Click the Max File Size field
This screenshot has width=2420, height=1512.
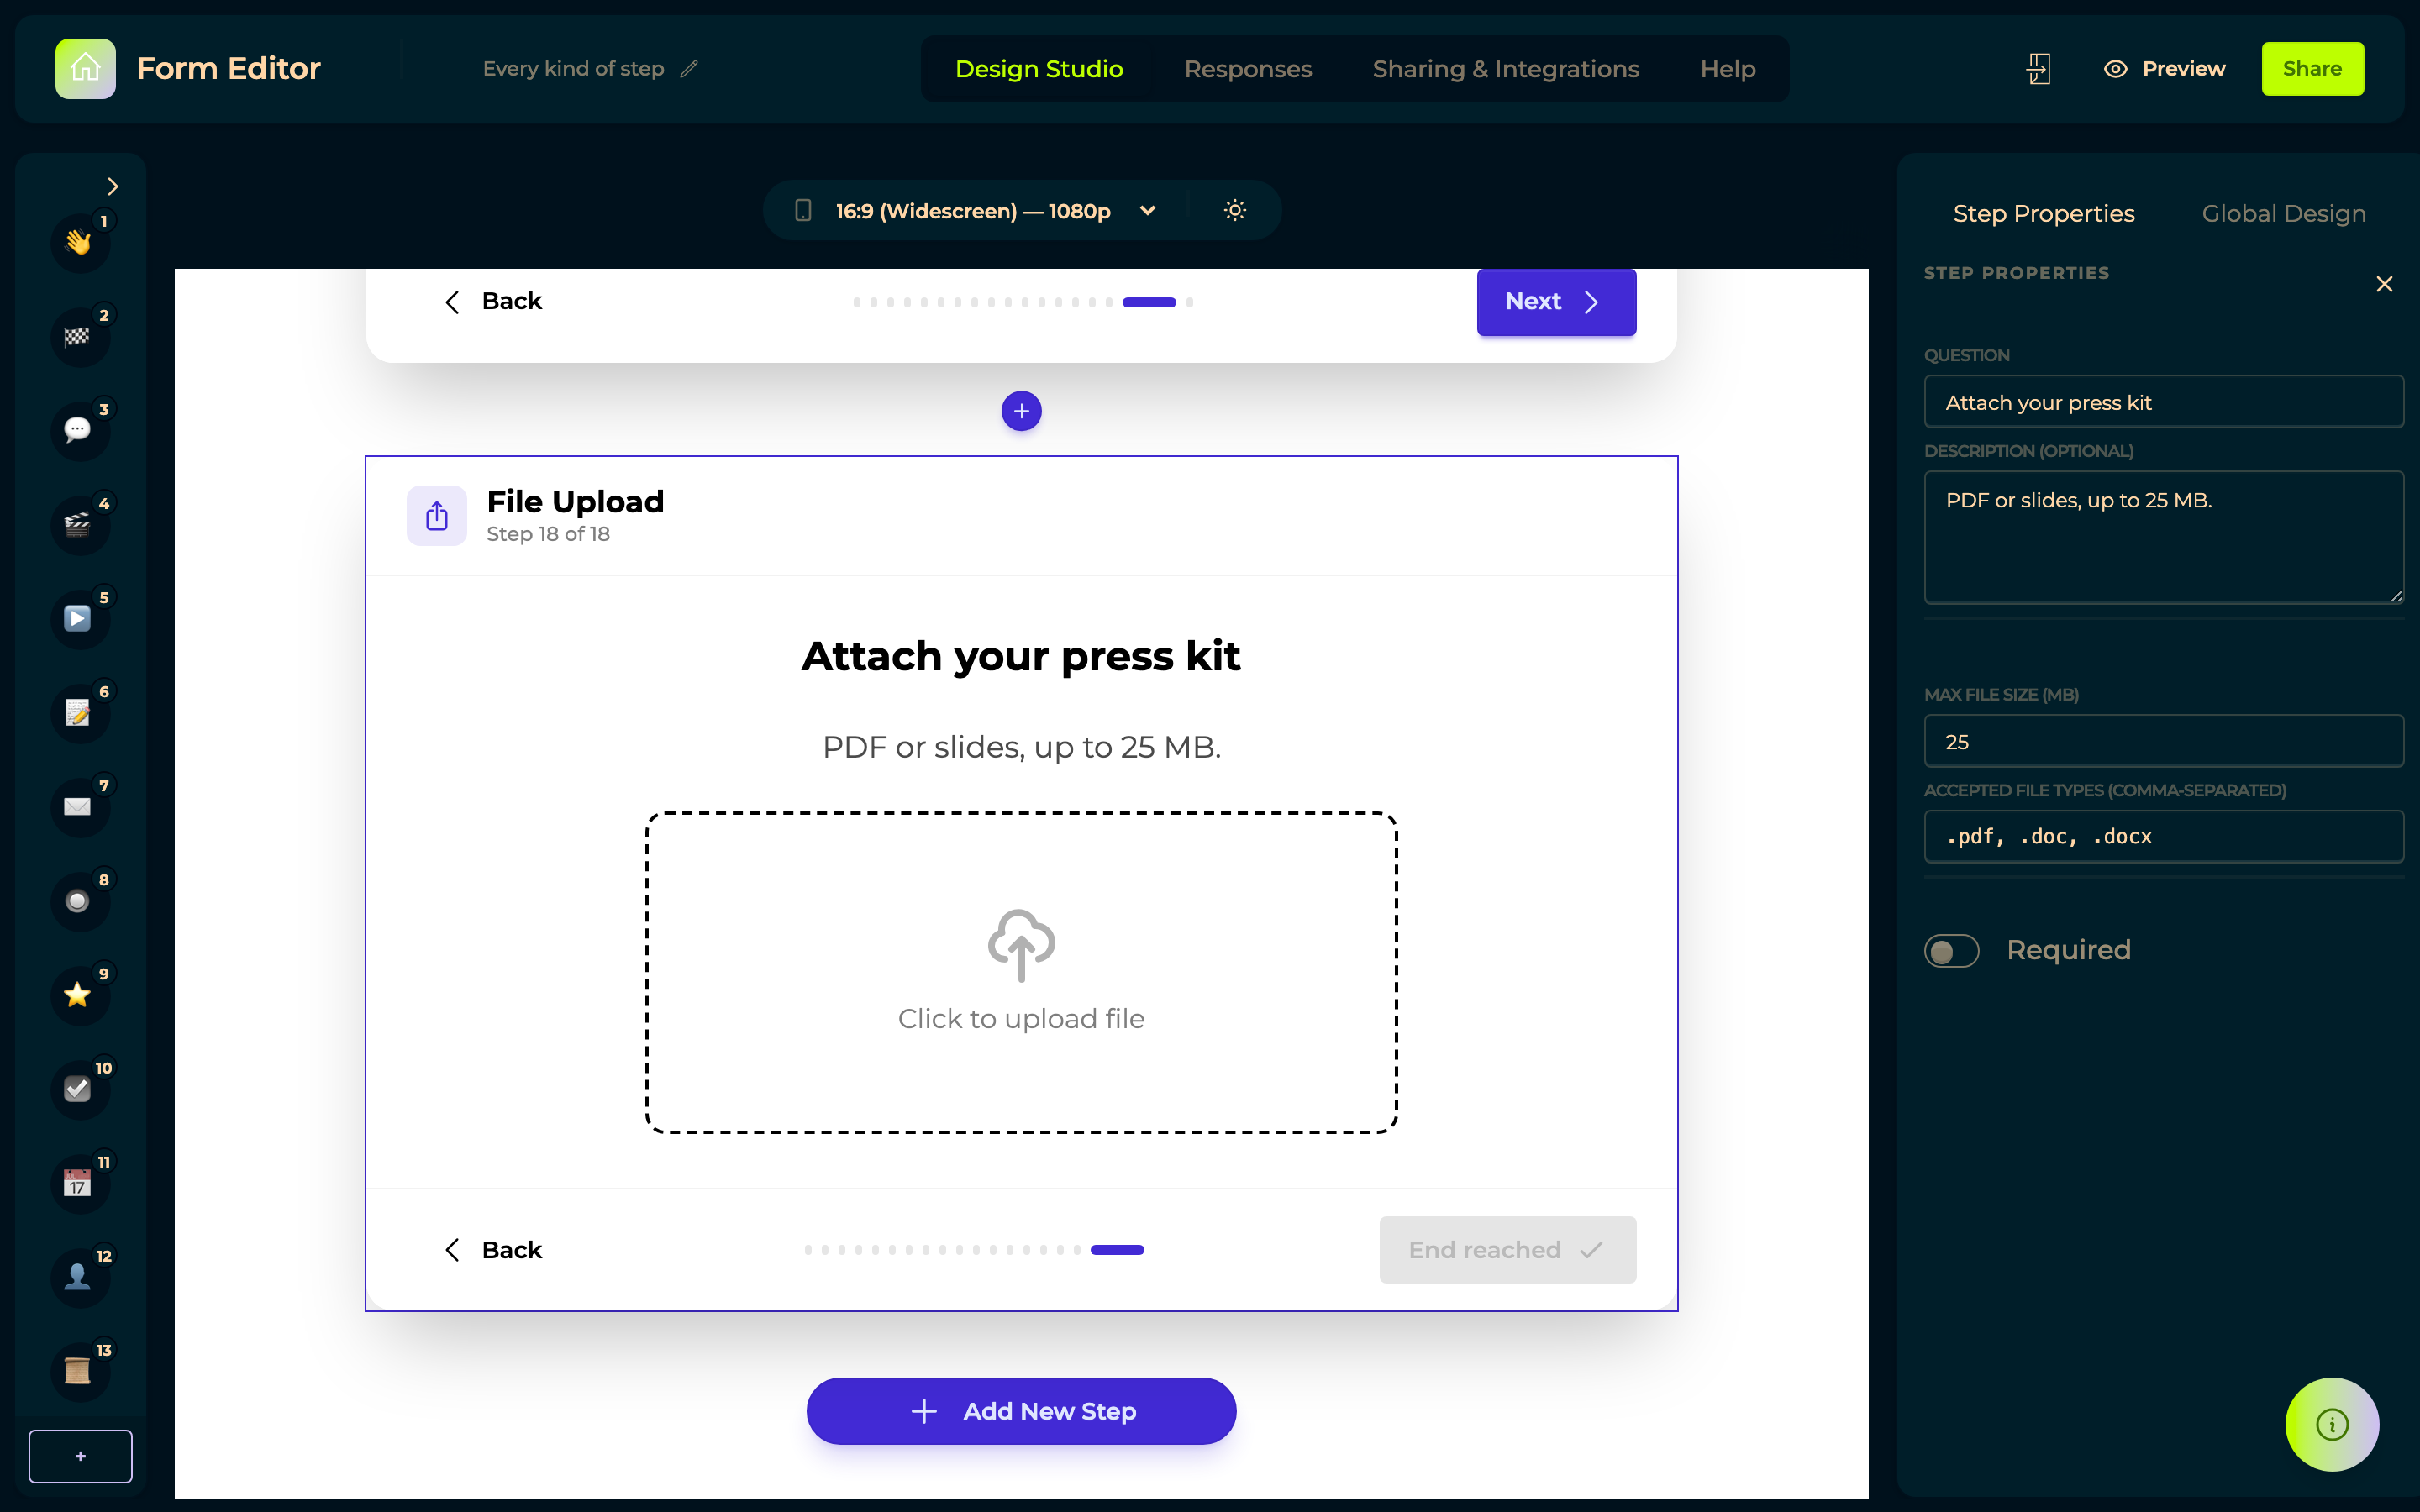click(2163, 741)
